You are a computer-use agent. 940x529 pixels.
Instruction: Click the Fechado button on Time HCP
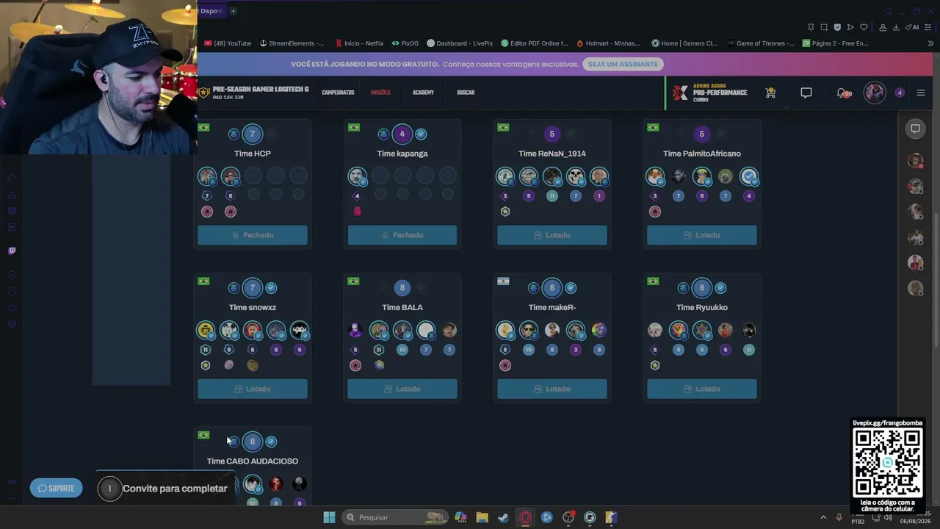(253, 235)
